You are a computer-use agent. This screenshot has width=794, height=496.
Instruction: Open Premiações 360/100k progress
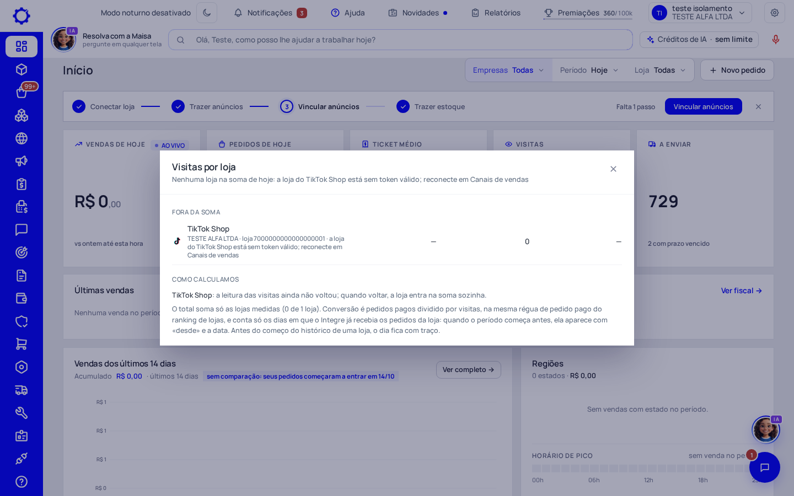tap(588, 13)
